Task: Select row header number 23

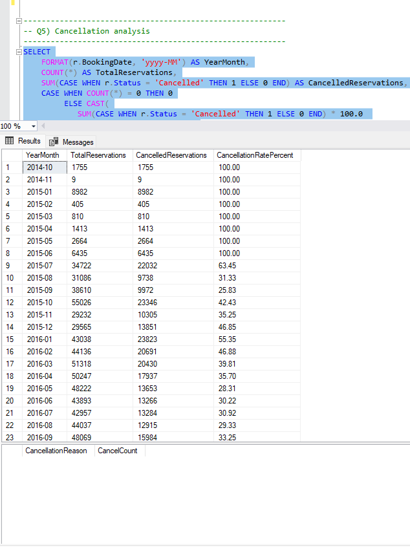Action: click(12, 437)
